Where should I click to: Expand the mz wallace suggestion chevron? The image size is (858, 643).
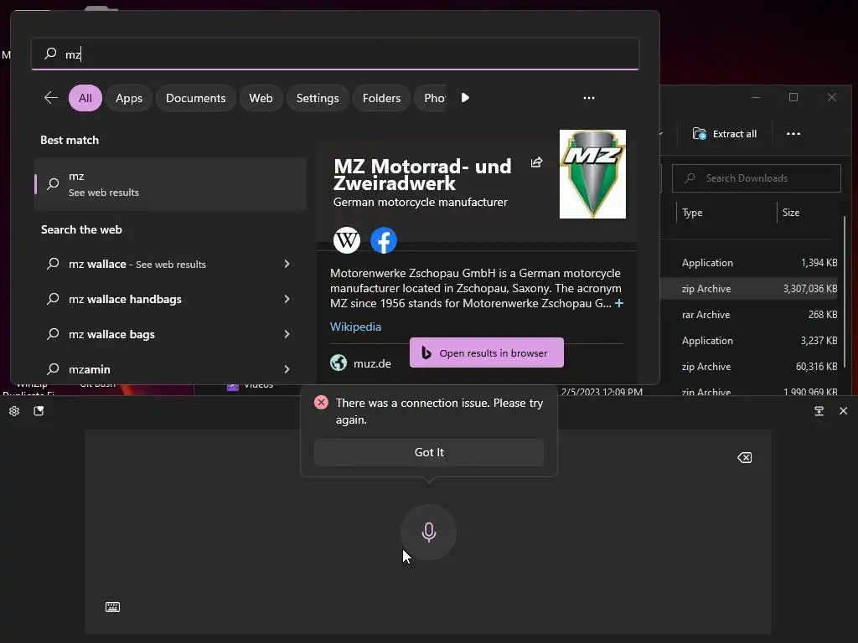click(x=287, y=264)
